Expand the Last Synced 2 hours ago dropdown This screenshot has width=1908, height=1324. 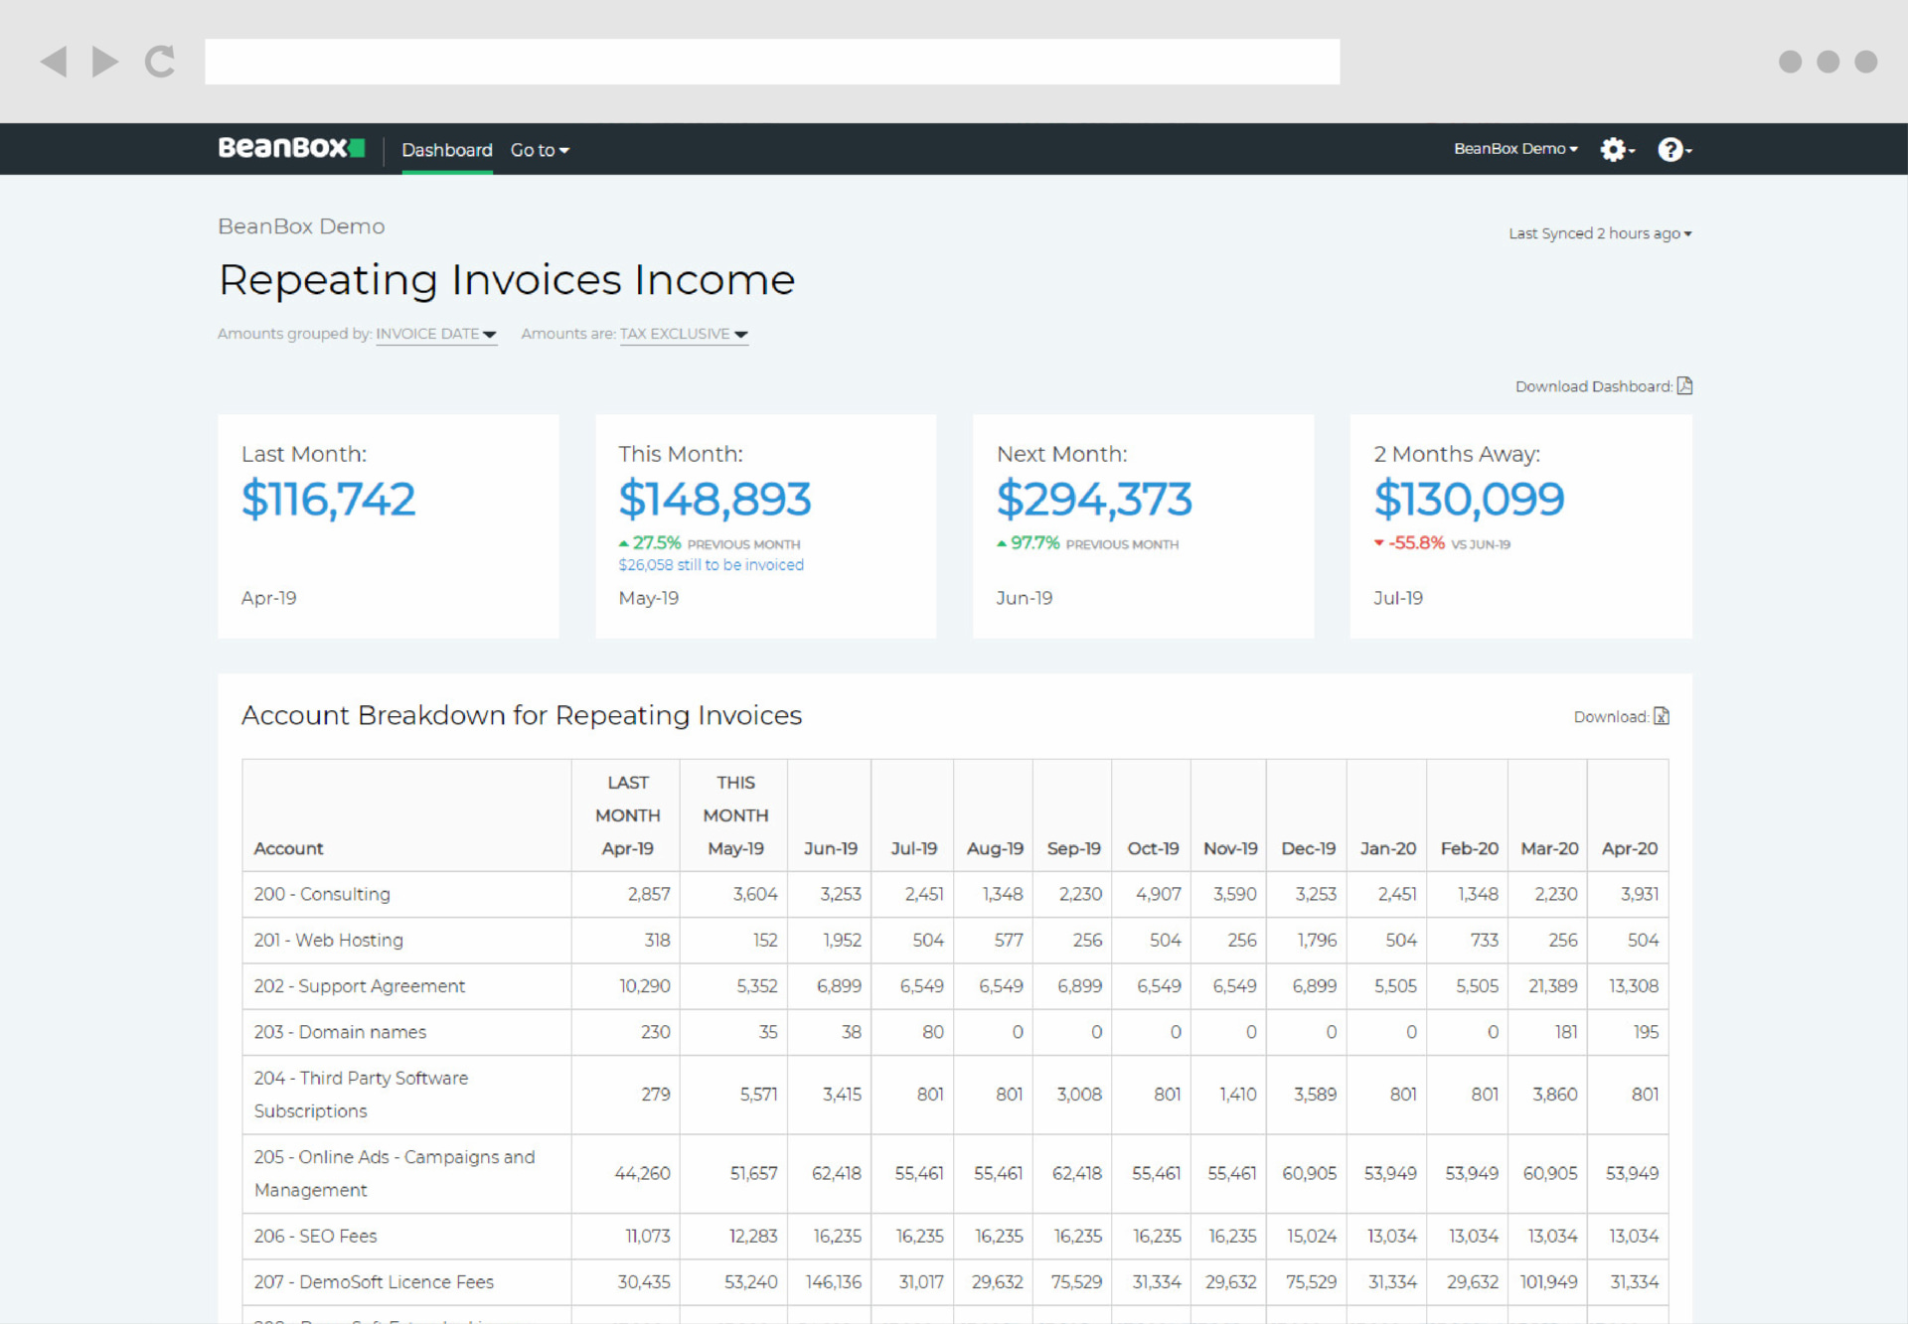tap(1600, 232)
